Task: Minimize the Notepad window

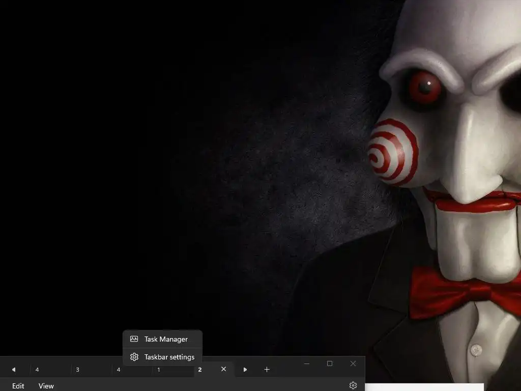Action: point(307,364)
